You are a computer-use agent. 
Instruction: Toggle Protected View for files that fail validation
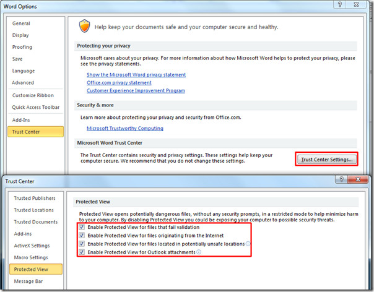coord(82,227)
